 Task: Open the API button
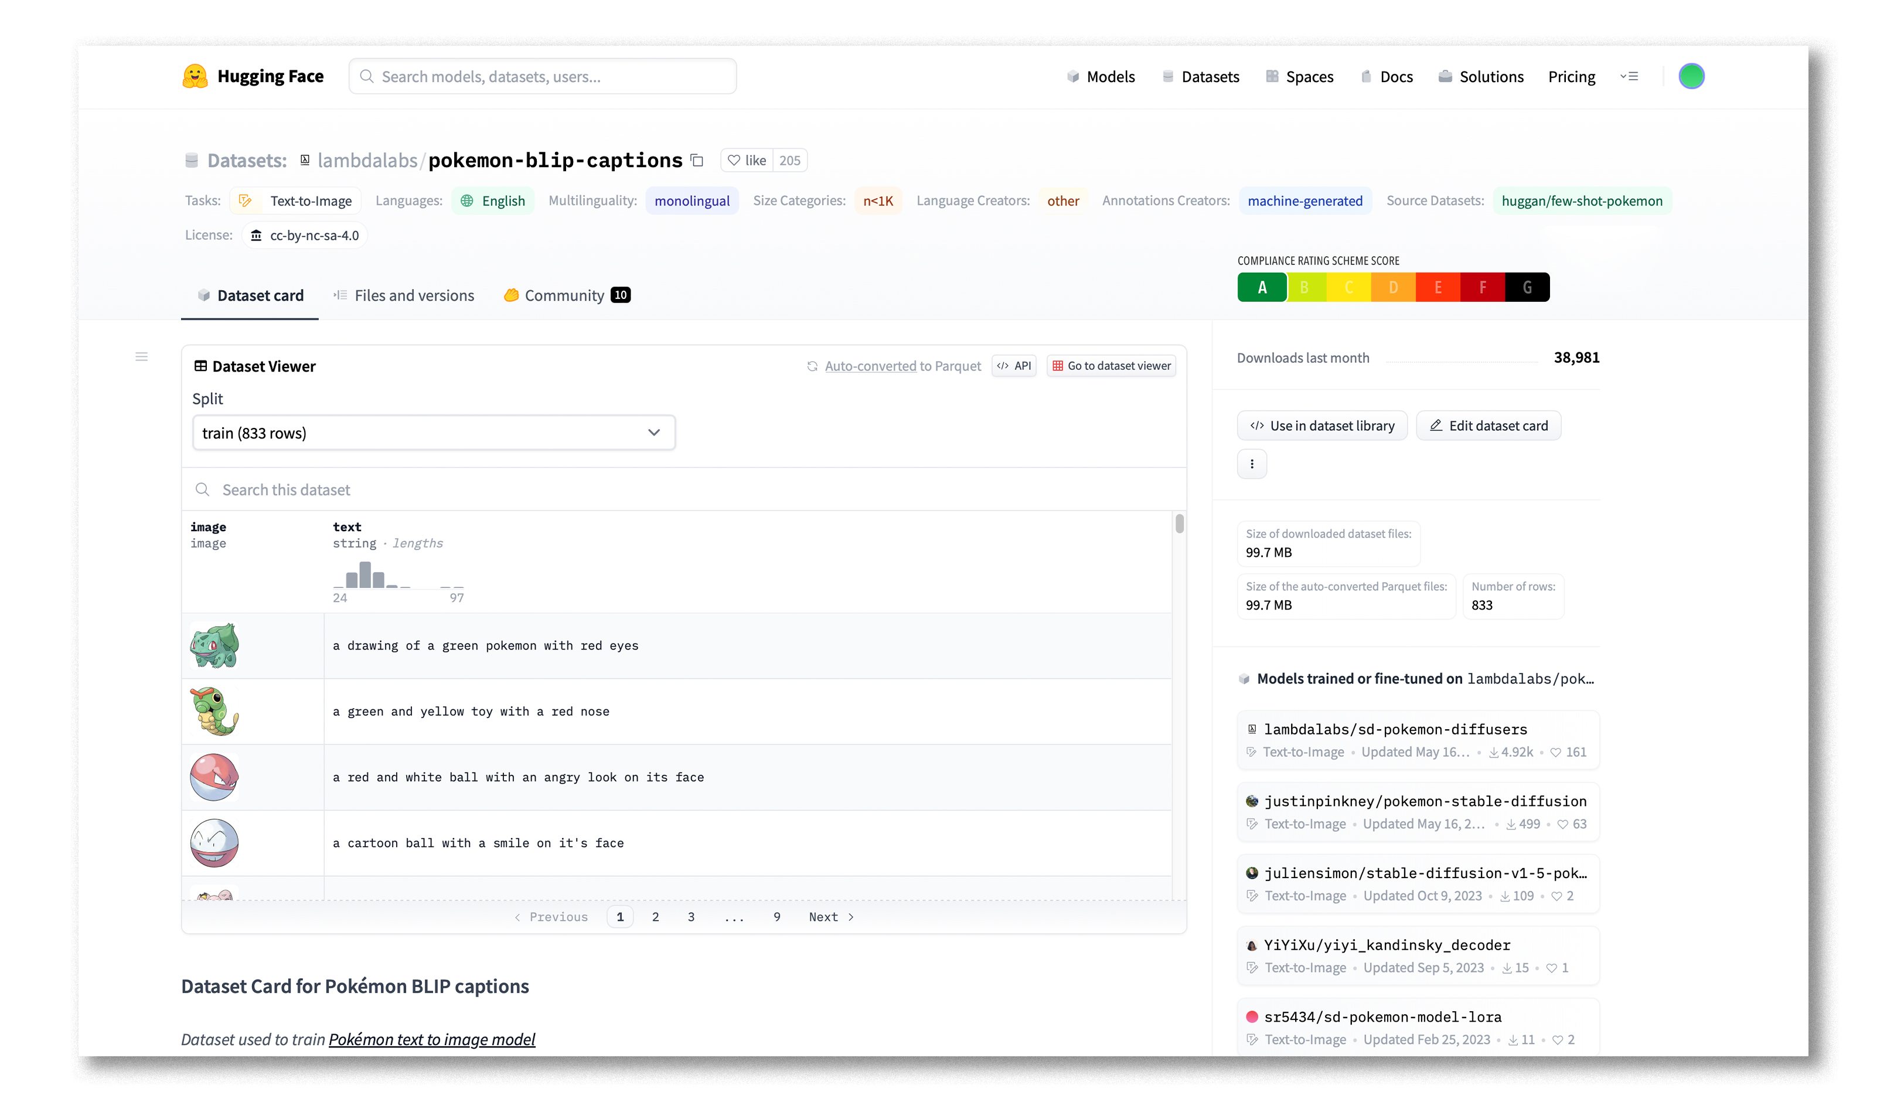(x=1014, y=366)
